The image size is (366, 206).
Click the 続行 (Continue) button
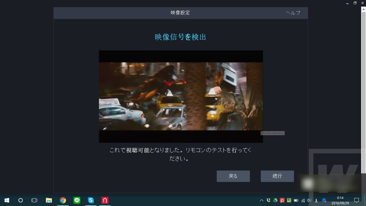tap(277, 176)
